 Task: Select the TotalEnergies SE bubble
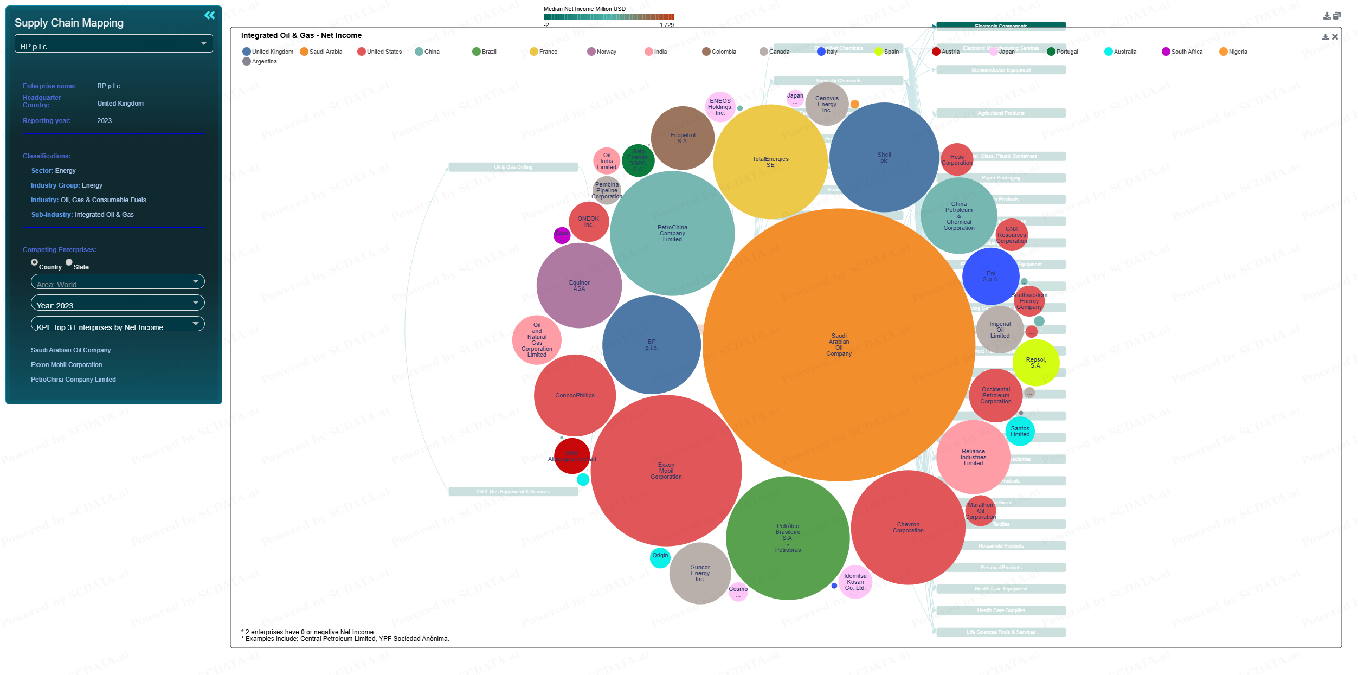pos(770,162)
